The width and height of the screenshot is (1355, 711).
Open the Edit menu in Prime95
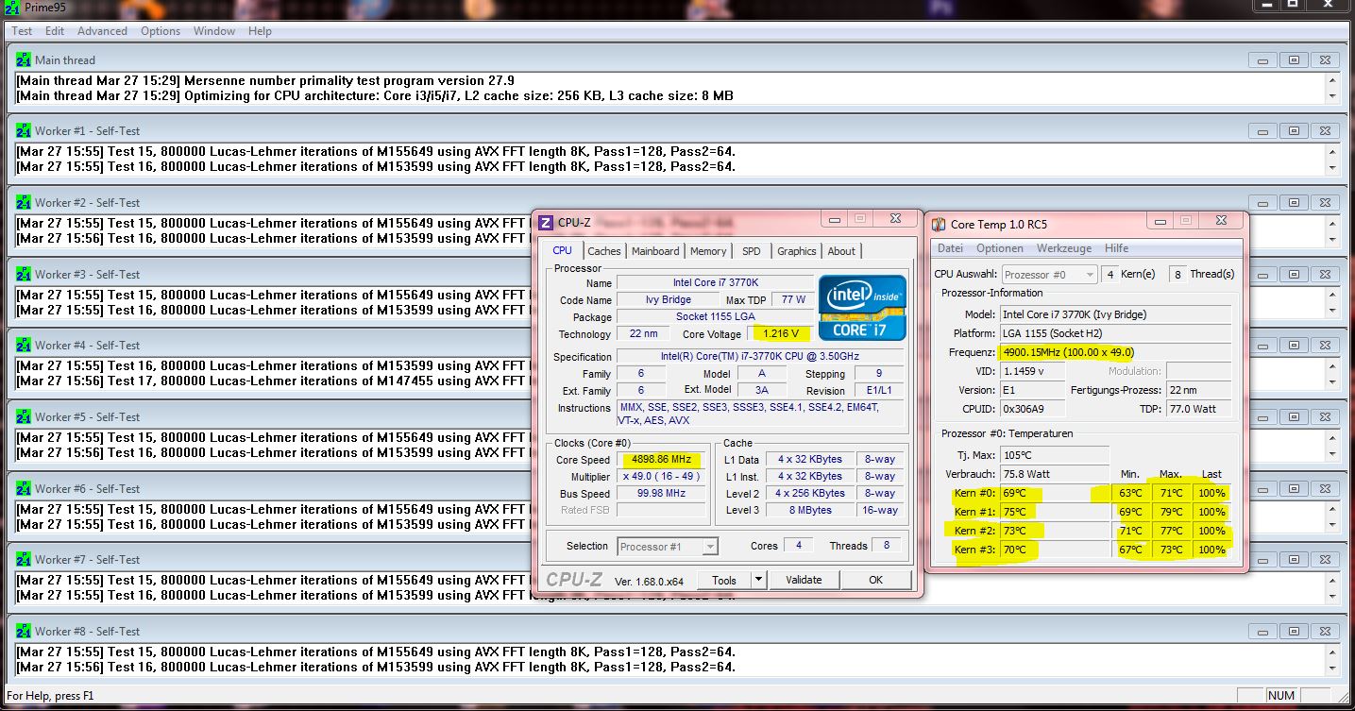pos(55,31)
